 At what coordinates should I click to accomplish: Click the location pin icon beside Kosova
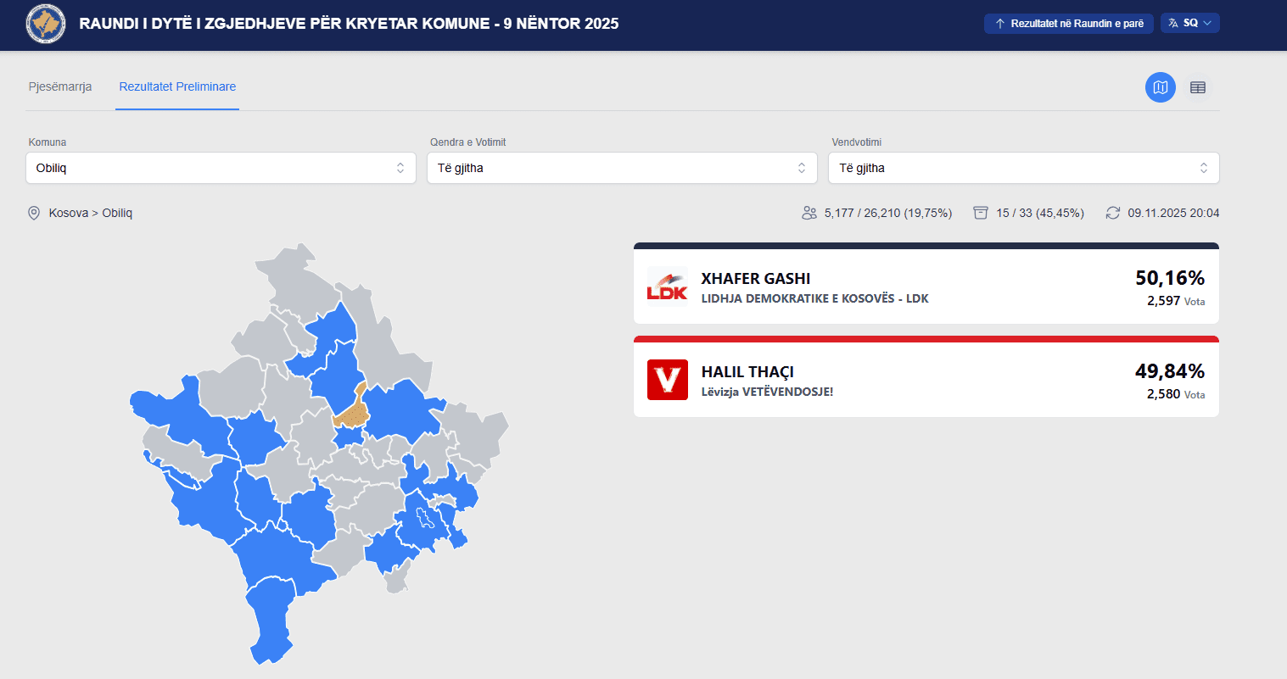(34, 213)
